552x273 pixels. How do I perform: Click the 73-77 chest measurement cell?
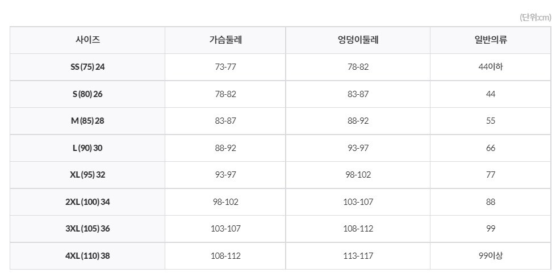pyautogui.click(x=225, y=67)
